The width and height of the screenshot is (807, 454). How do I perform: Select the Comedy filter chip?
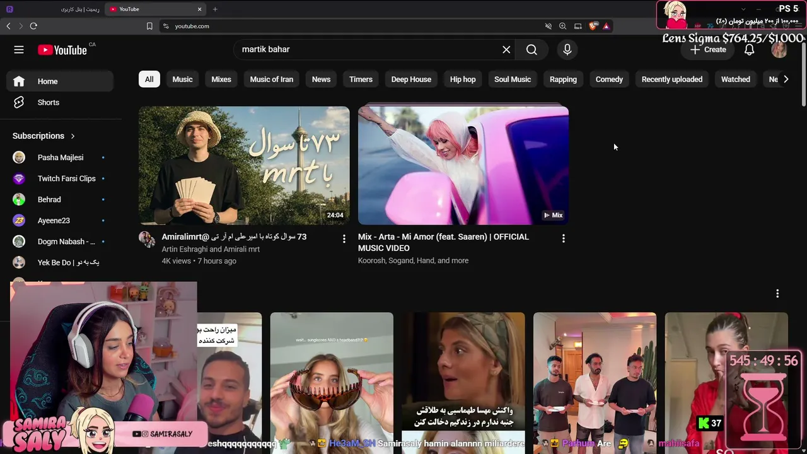[609, 79]
